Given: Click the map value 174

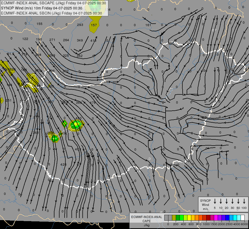Looking at the screenshot, I should click(24, 54).
